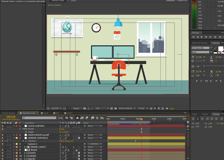This screenshot has width=224, height=160.
Task: Apply Small Caps text style
Action: click(x=211, y=81)
